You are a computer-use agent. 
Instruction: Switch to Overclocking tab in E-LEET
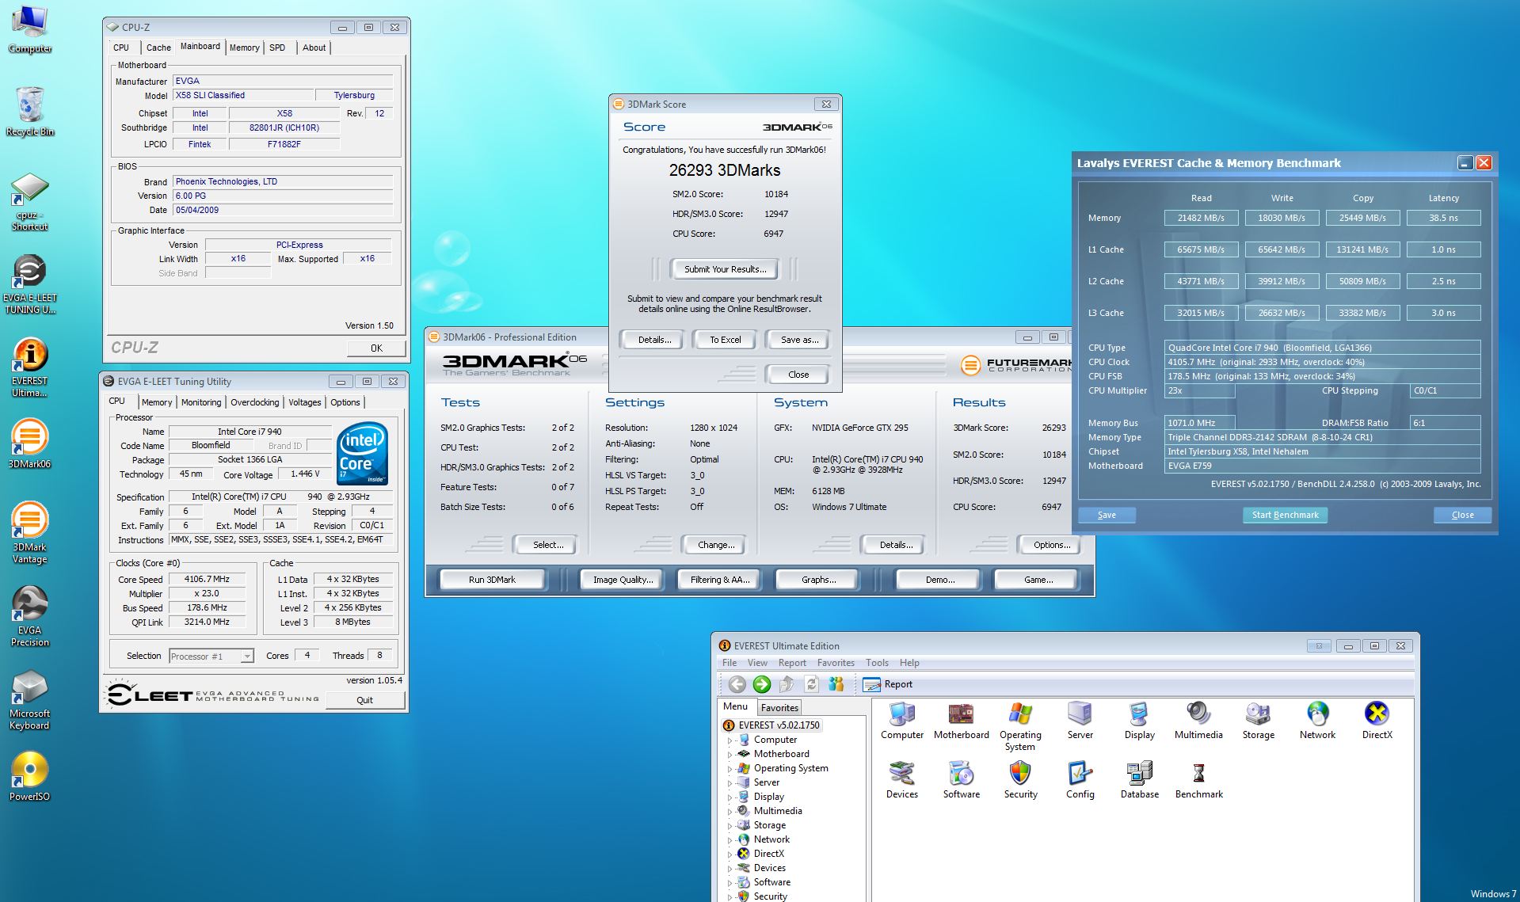point(254,402)
